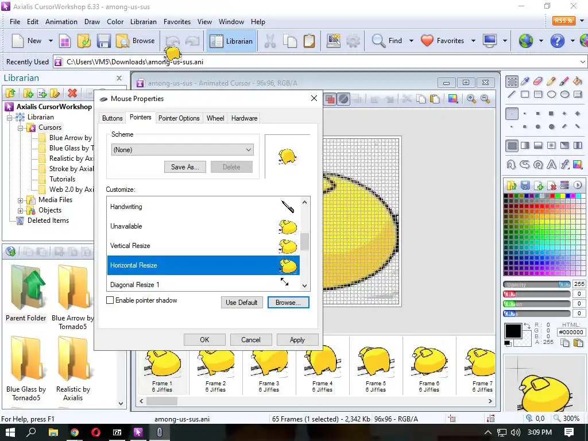Select the Vertical Resize pointer row

pyautogui.click(x=203, y=246)
